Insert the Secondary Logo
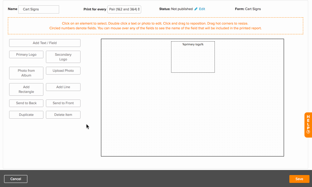 point(63,57)
